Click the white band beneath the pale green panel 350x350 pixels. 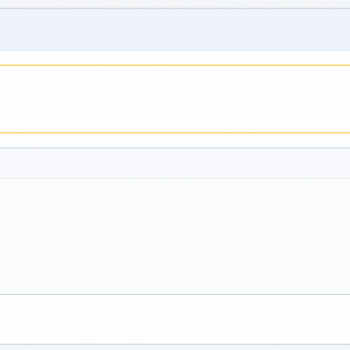coord(175,319)
